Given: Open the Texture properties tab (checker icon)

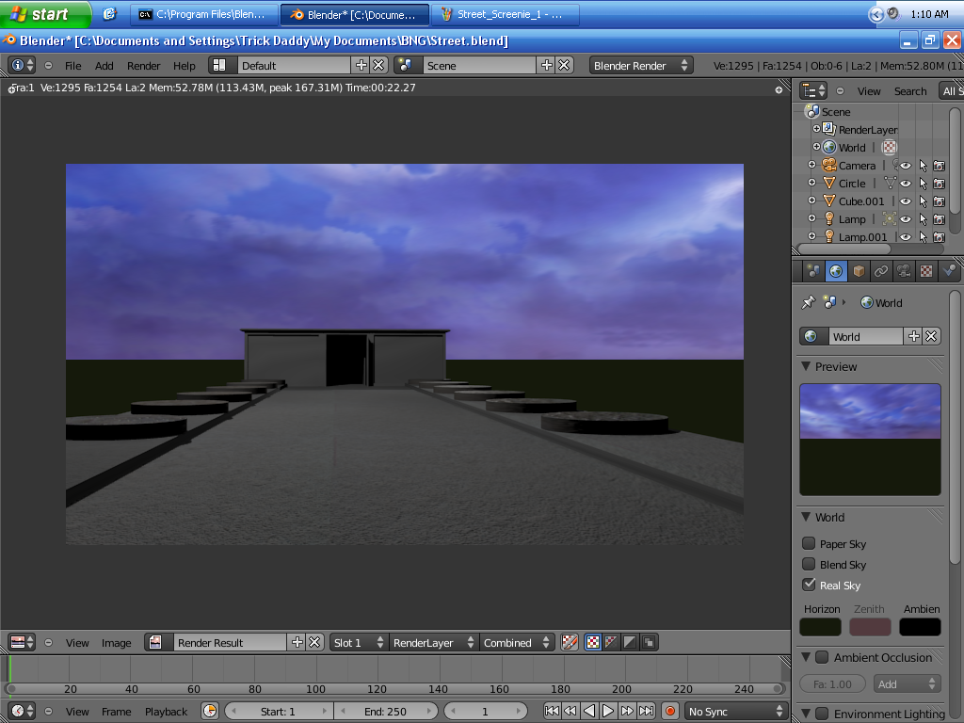Looking at the screenshot, I should pyautogui.click(x=927, y=271).
